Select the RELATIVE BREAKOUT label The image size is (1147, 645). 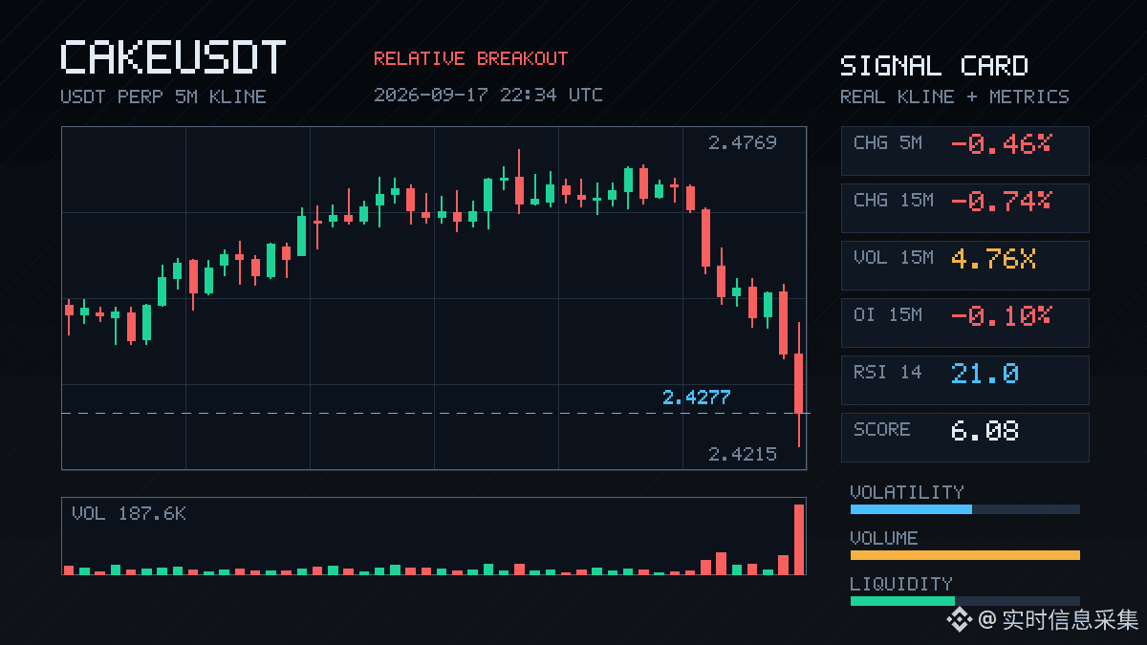[x=470, y=58]
